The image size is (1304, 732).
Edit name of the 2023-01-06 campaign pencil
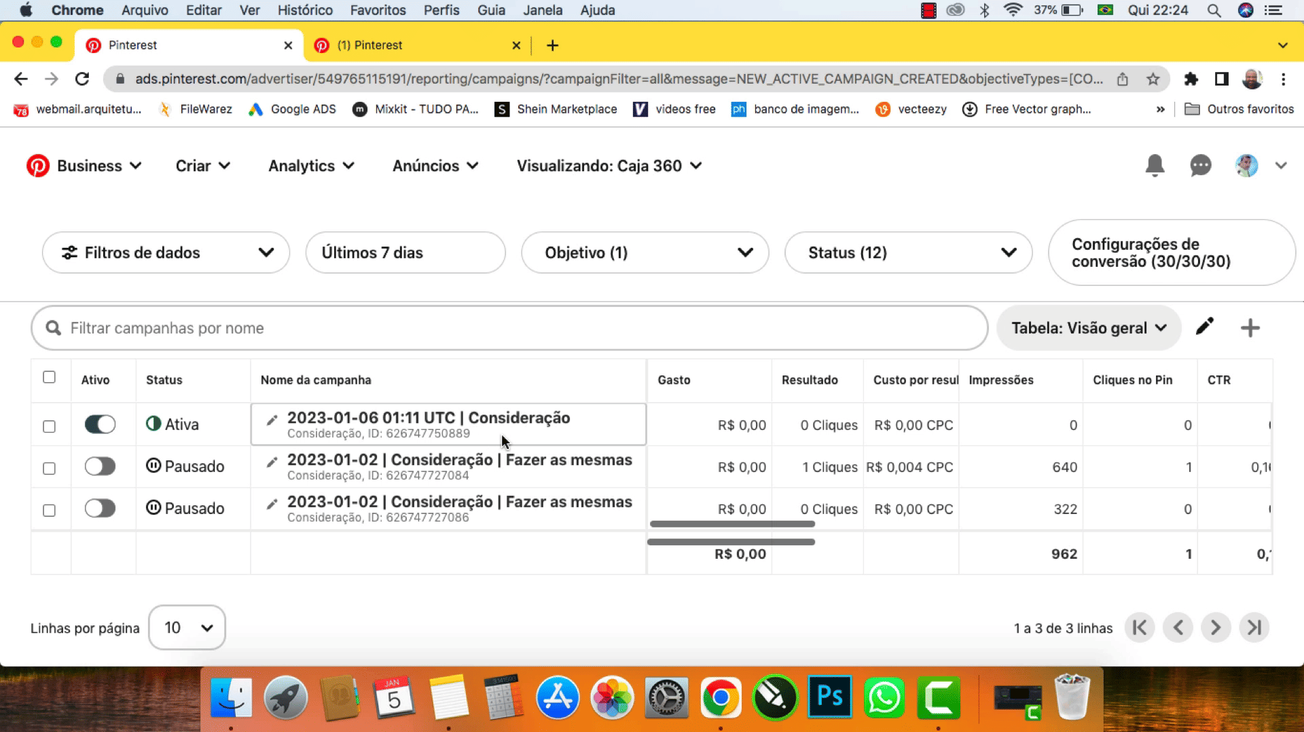point(272,420)
